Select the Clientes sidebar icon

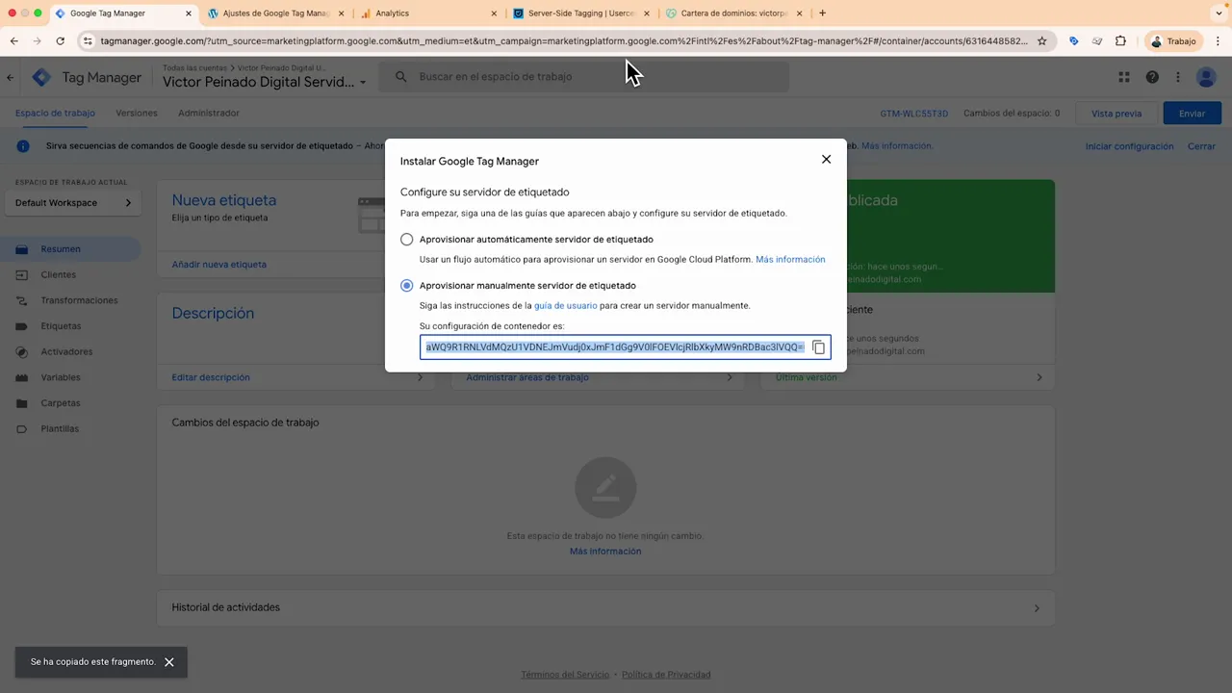coord(21,274)
